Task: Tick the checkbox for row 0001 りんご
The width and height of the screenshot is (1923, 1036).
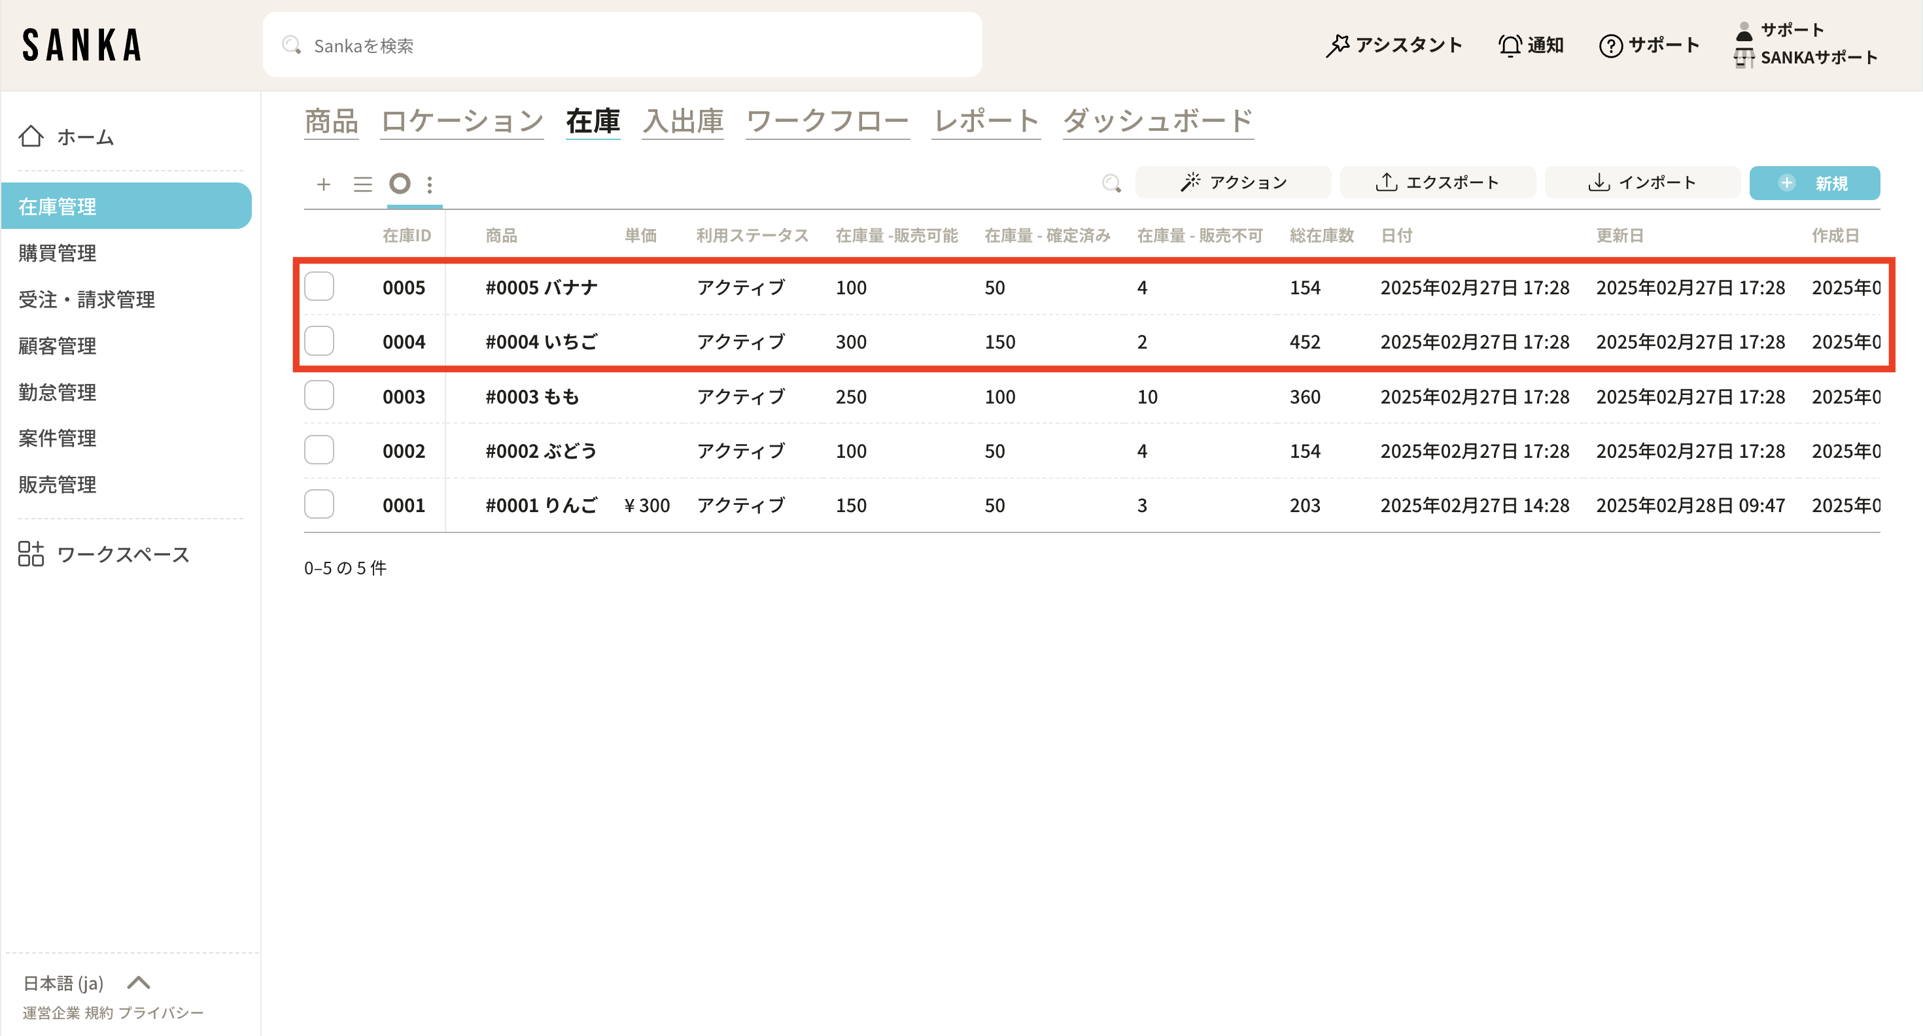Action: pos(319,504)
